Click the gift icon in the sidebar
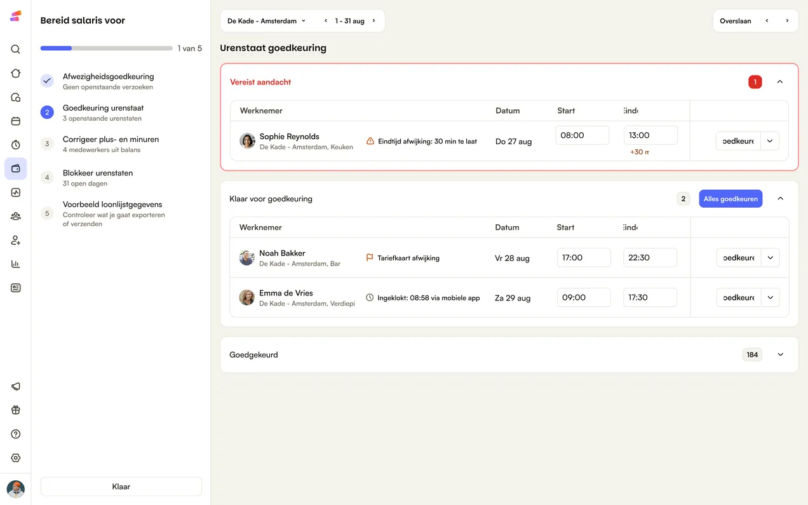 pyautogui.click(x=16, y=410)
